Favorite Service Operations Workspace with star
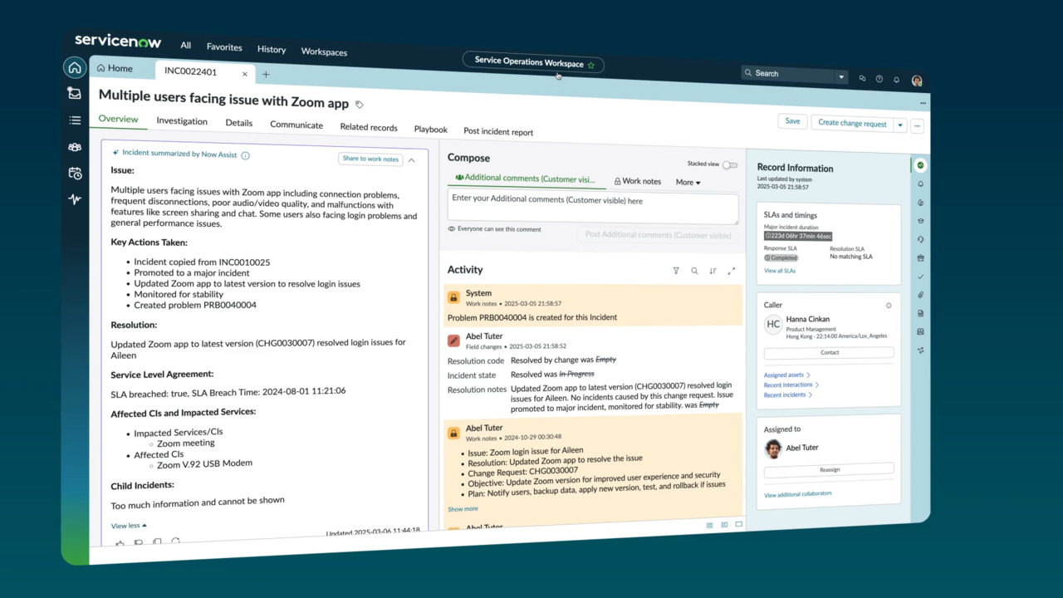This screenshot has width=1063, height=598. click(591, 65)
